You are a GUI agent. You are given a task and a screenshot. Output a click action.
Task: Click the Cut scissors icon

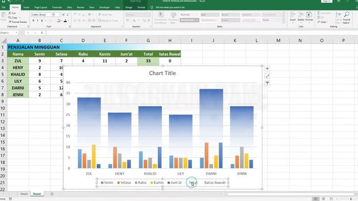tap(10, 13)
